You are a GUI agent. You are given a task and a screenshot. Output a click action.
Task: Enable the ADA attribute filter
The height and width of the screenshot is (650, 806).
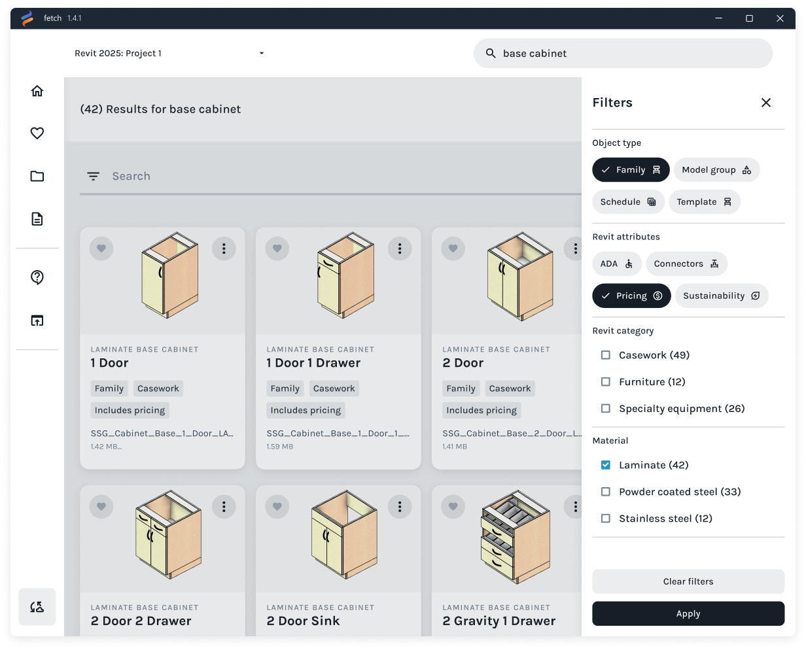pos(617,264)
